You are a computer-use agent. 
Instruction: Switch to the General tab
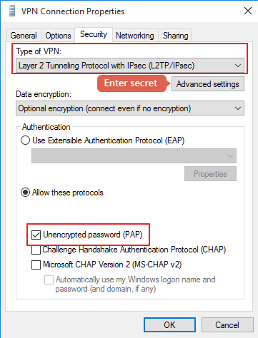pyautogui.click(x=24, y=36)
